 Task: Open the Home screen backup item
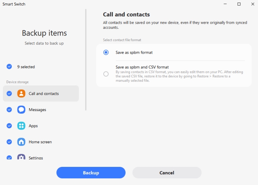(x=40, y=142)
